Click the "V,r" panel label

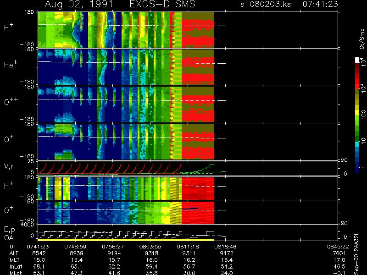tap(9, 167)
